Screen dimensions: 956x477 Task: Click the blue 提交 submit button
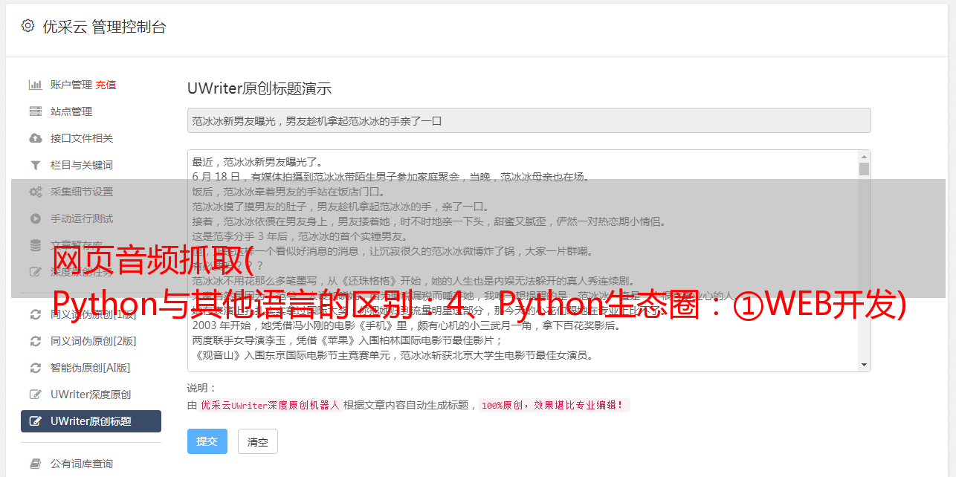[x=207, y=441]
